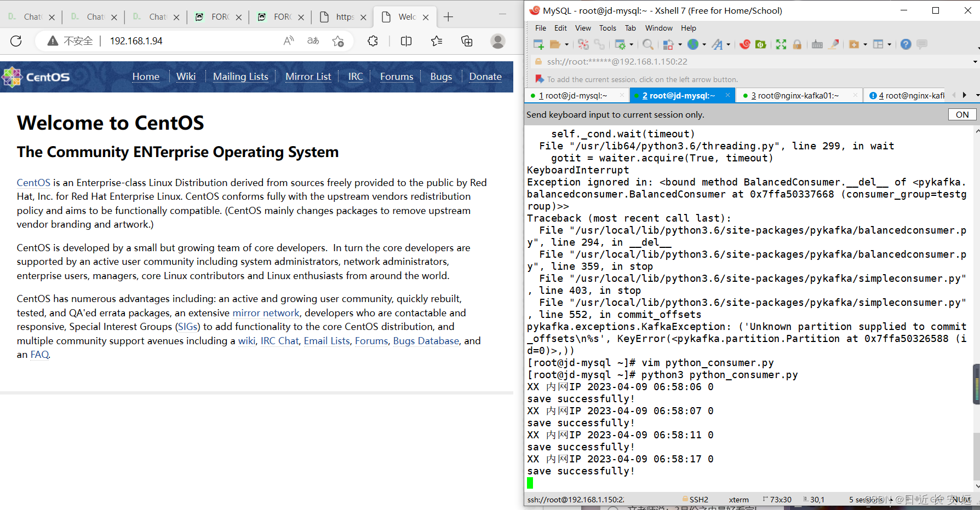Click the Highlight pen icon in Xshell toolbar

coord(834,44)
